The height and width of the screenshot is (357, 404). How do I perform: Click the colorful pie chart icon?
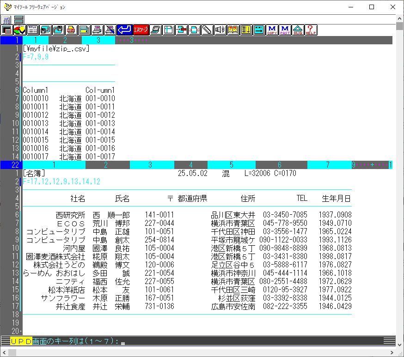click(x=19, y=30)
